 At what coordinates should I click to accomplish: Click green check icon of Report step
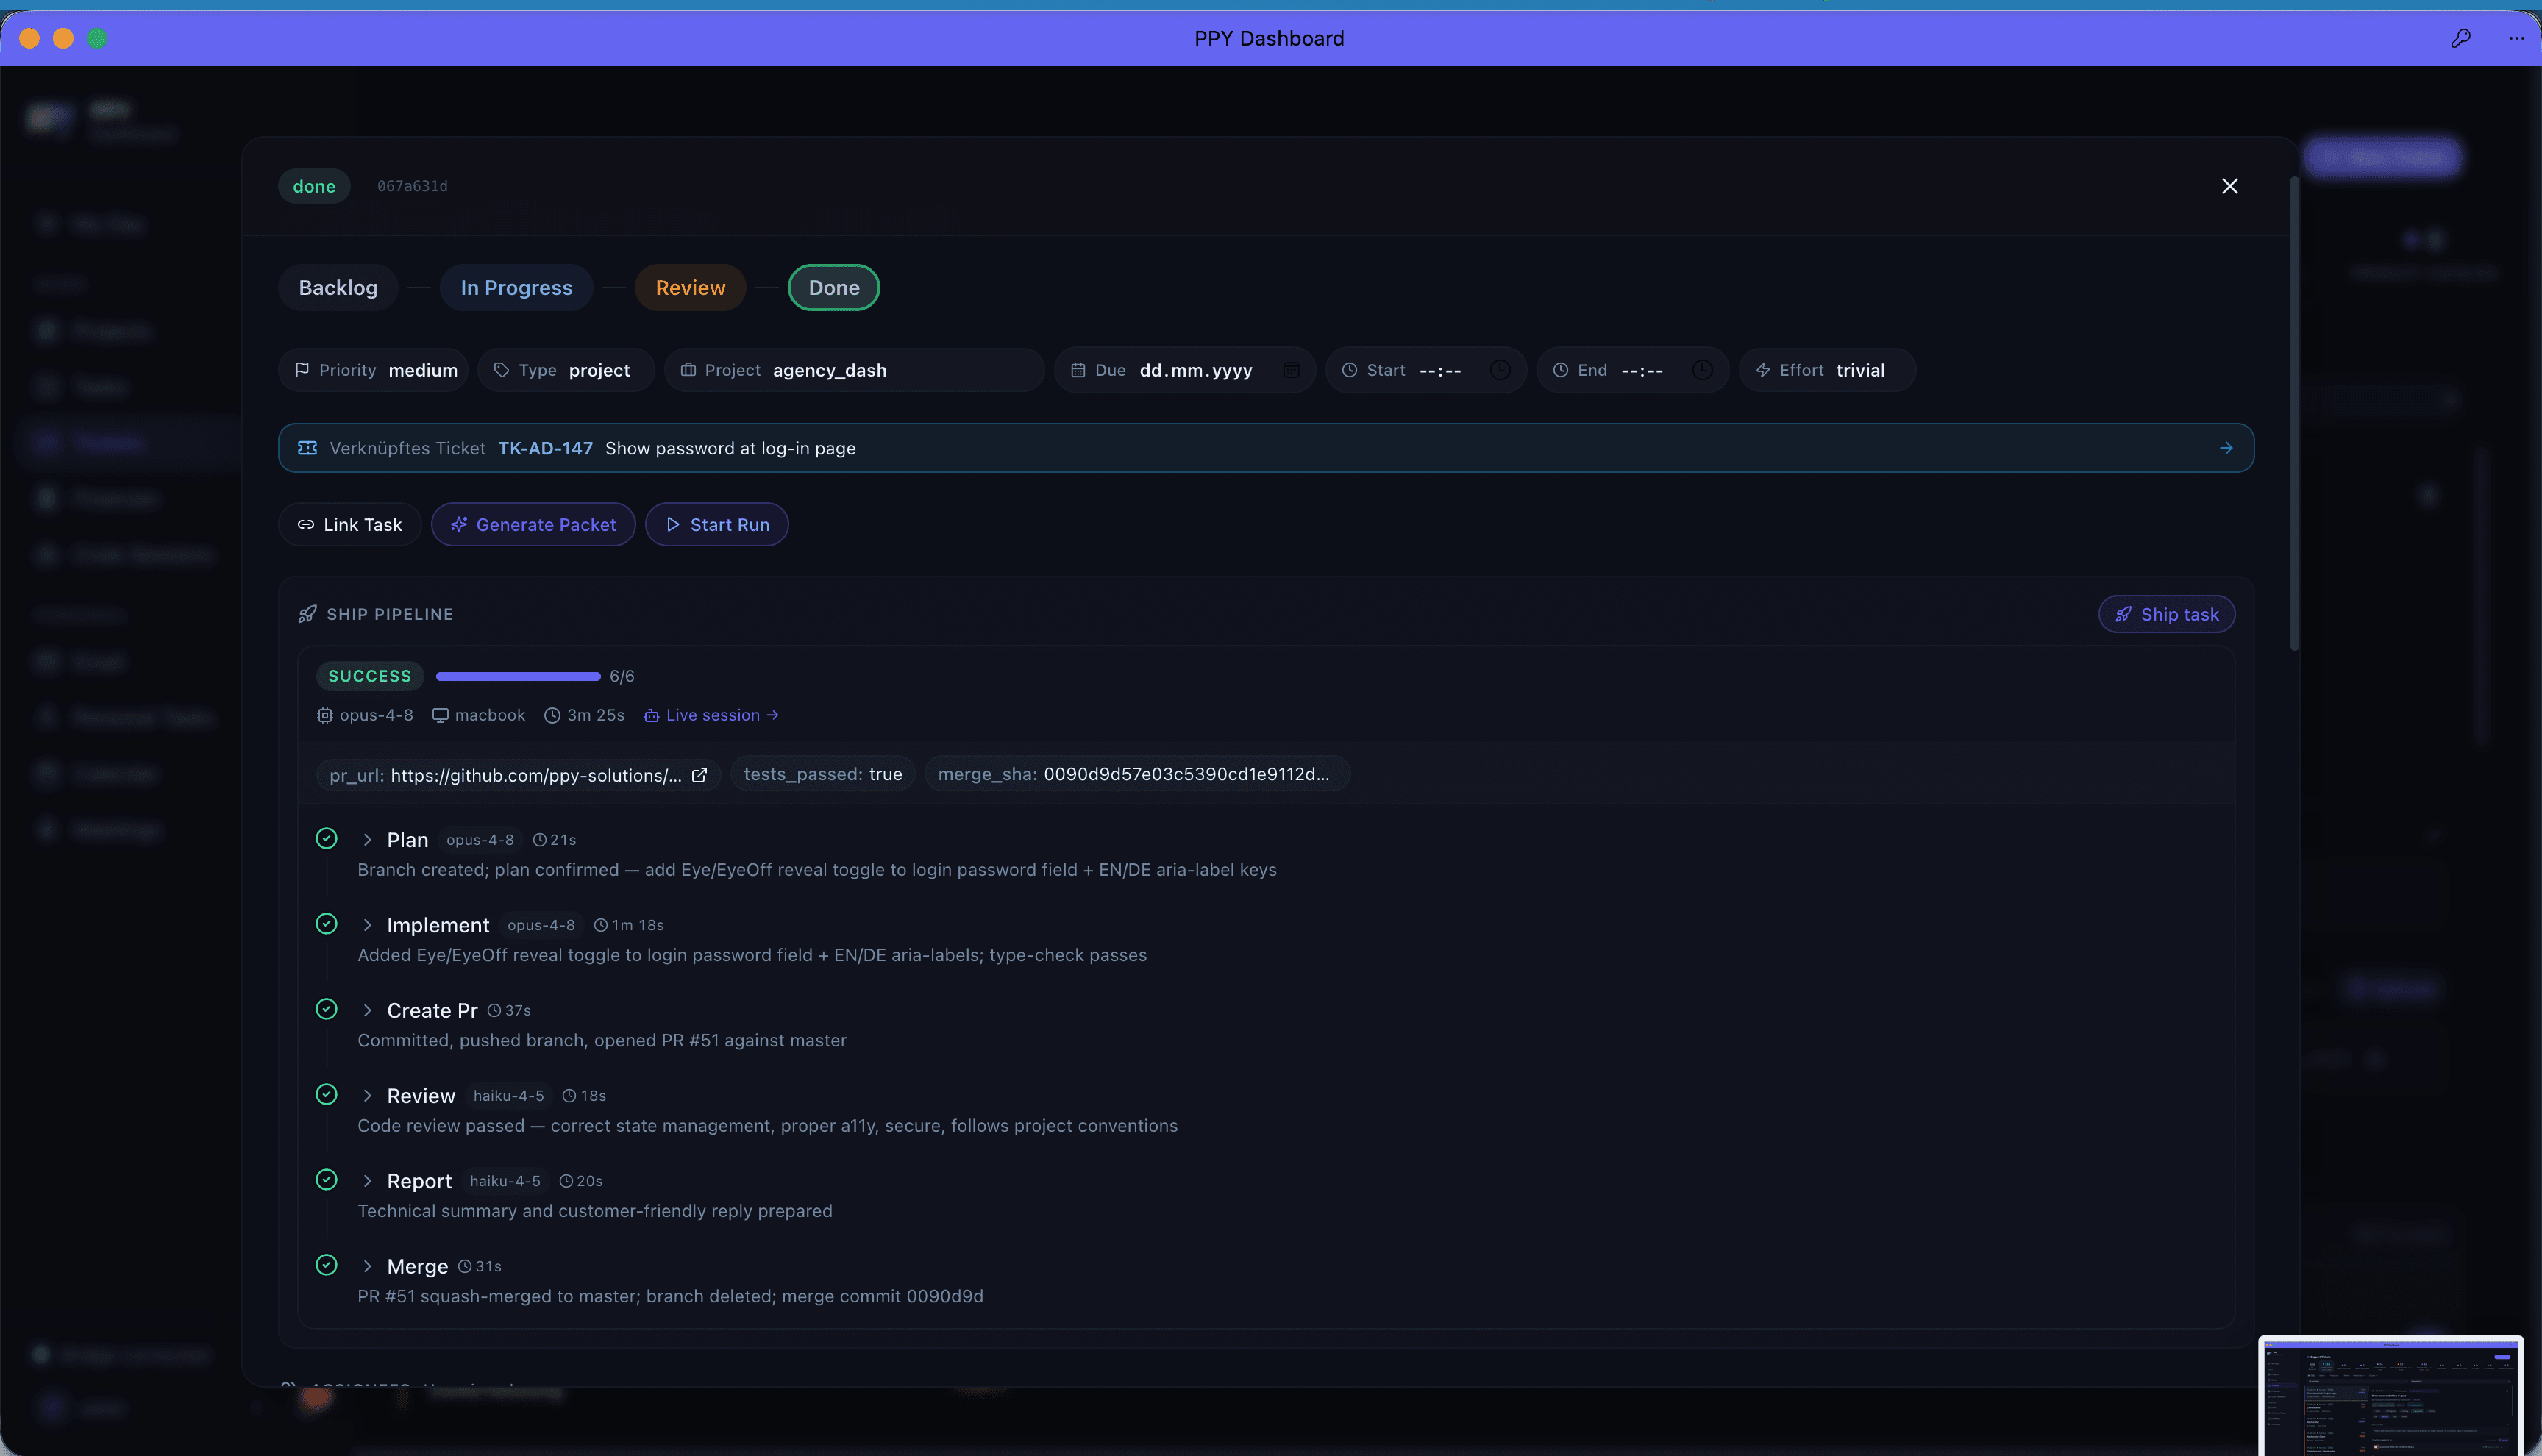[326, 1180]
